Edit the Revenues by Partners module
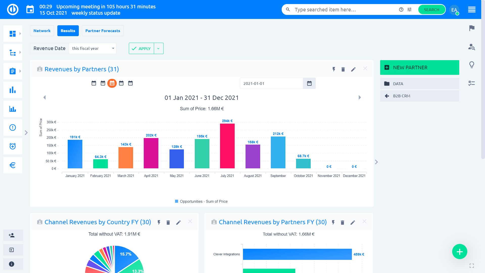 (x=353, y=69)
